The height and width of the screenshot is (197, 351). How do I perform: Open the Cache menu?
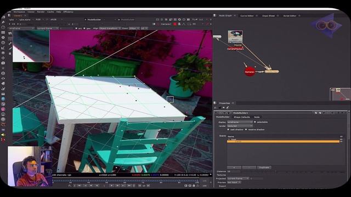(x=50, y=12)
